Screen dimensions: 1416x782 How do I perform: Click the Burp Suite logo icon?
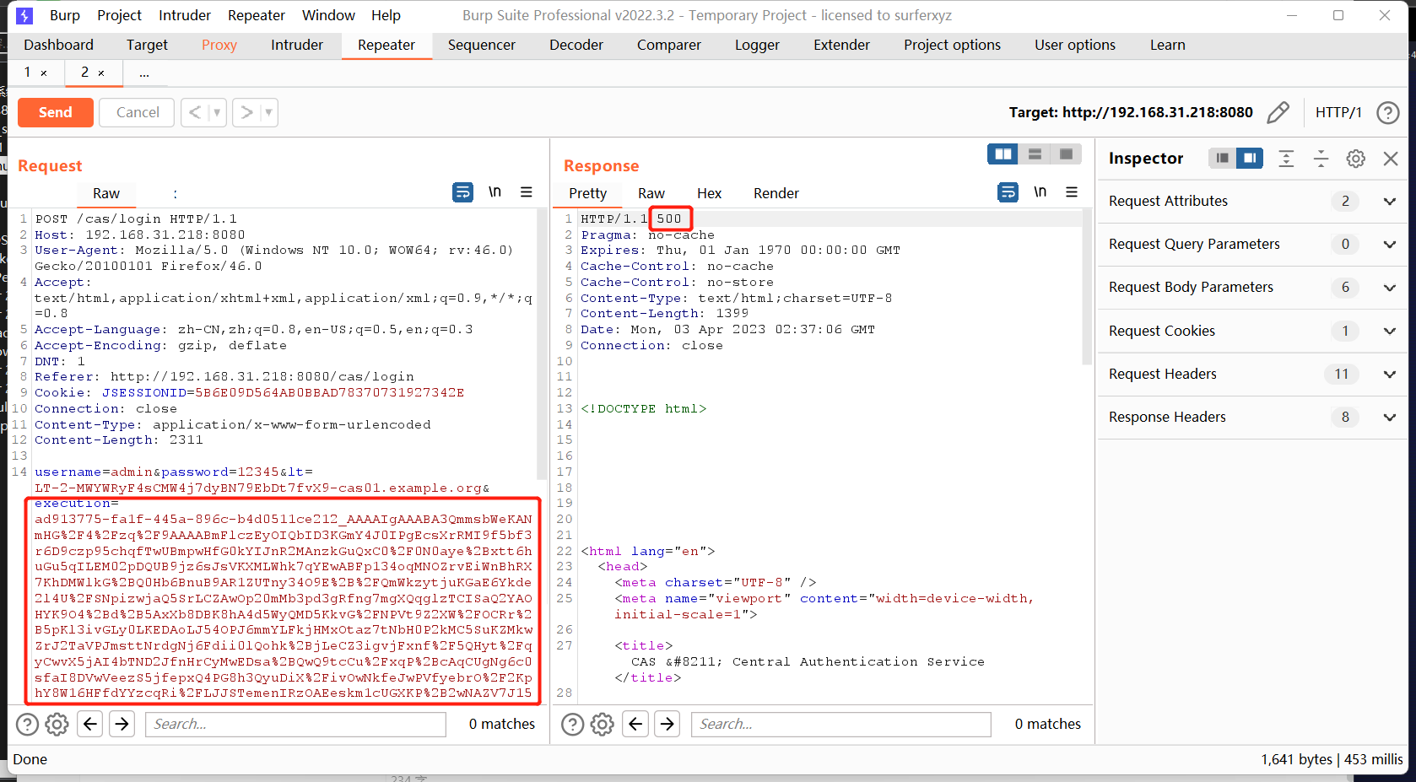click(x=24, y=15)
